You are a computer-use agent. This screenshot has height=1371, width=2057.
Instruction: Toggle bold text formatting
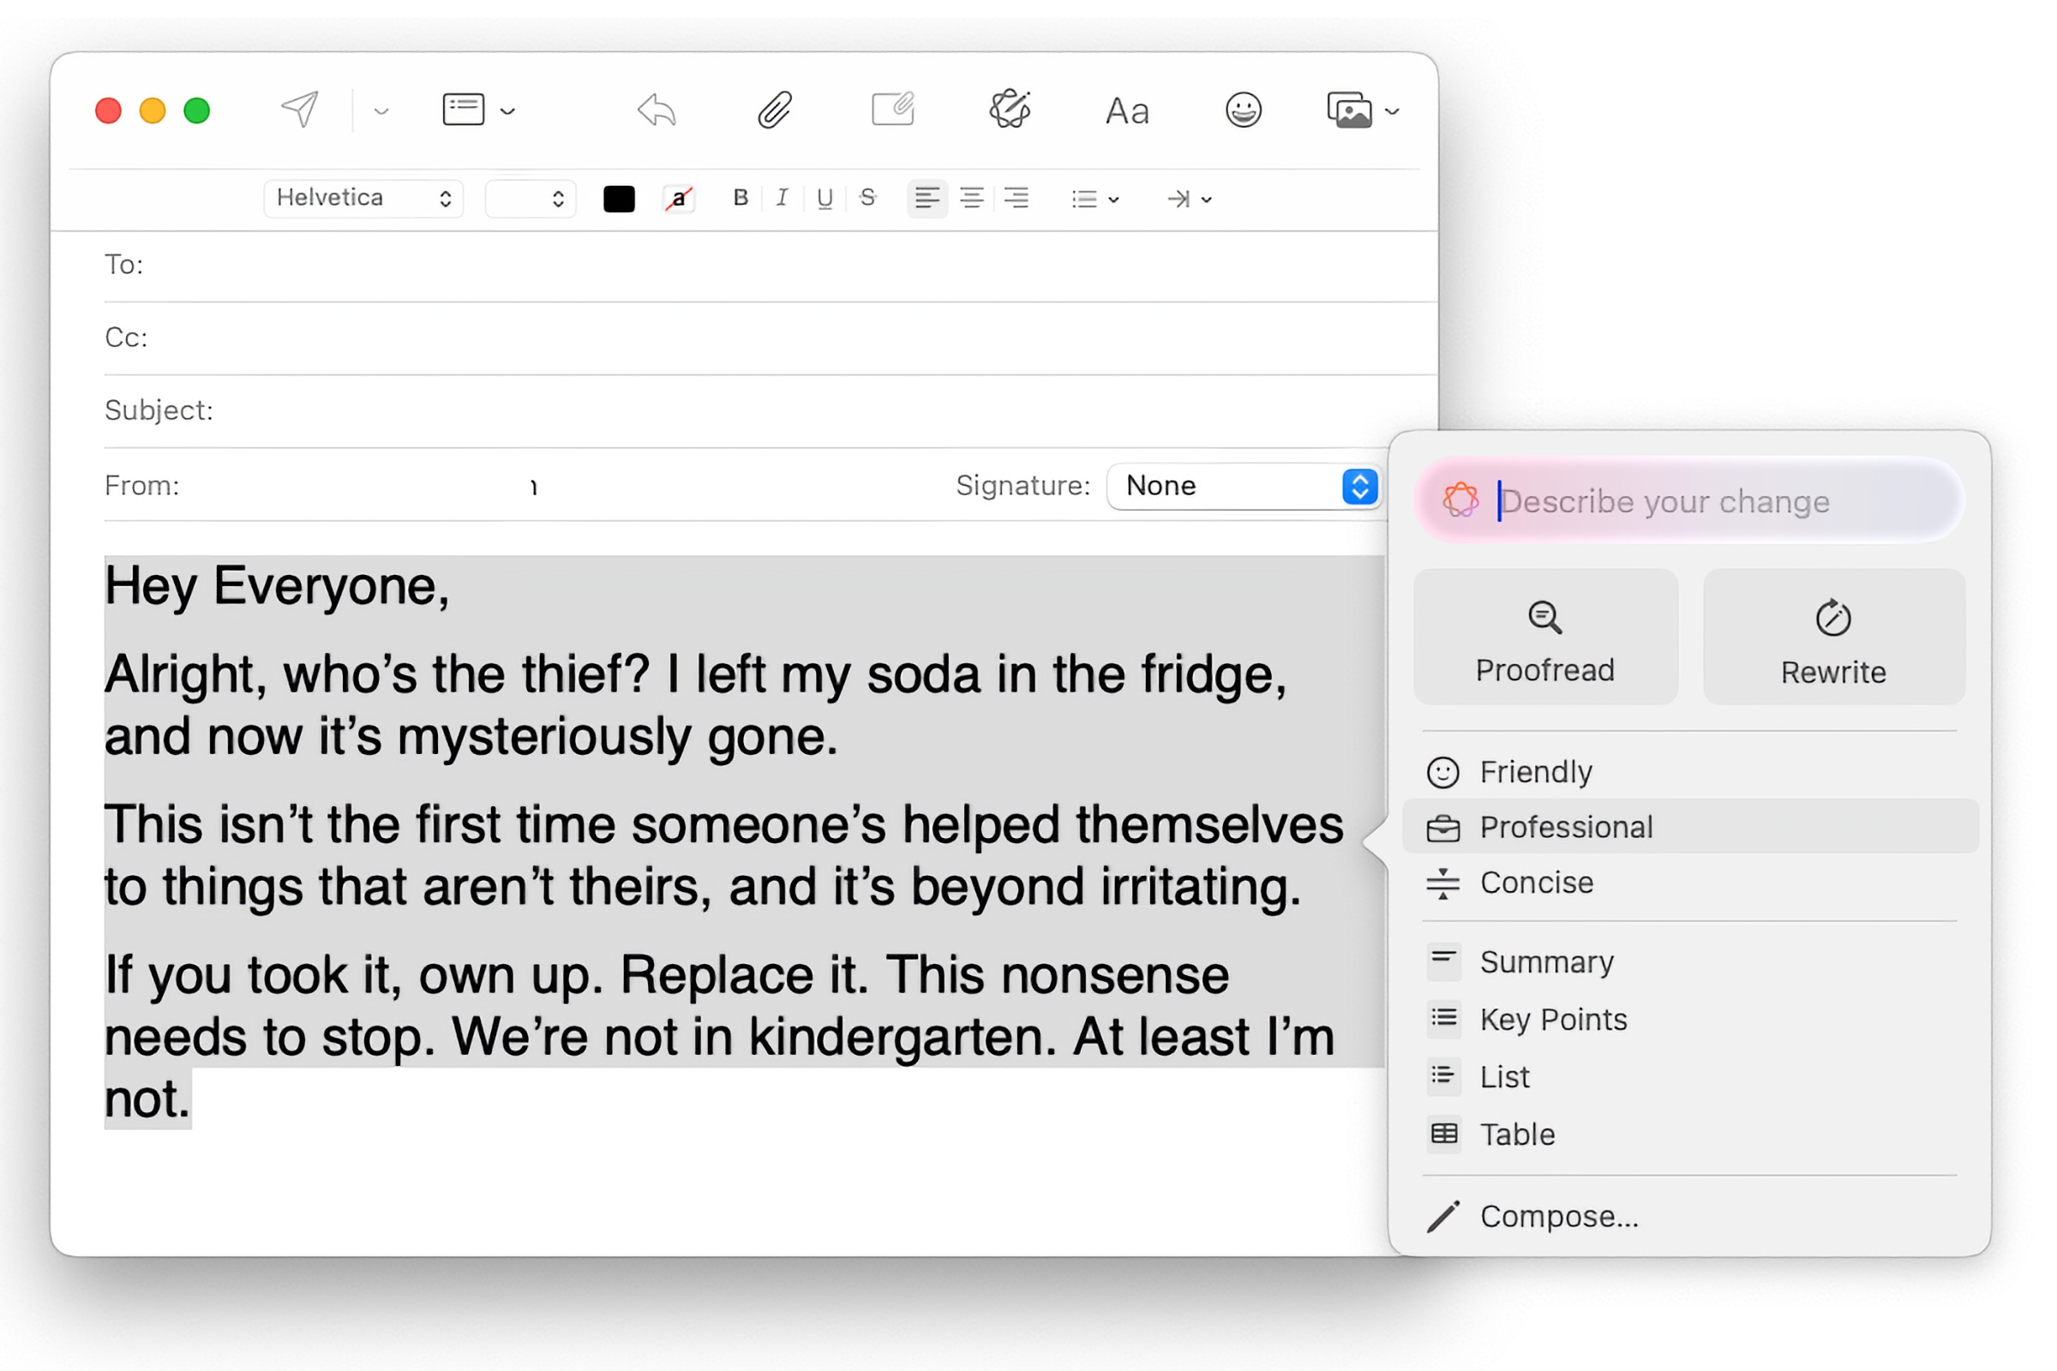point(740,199)
